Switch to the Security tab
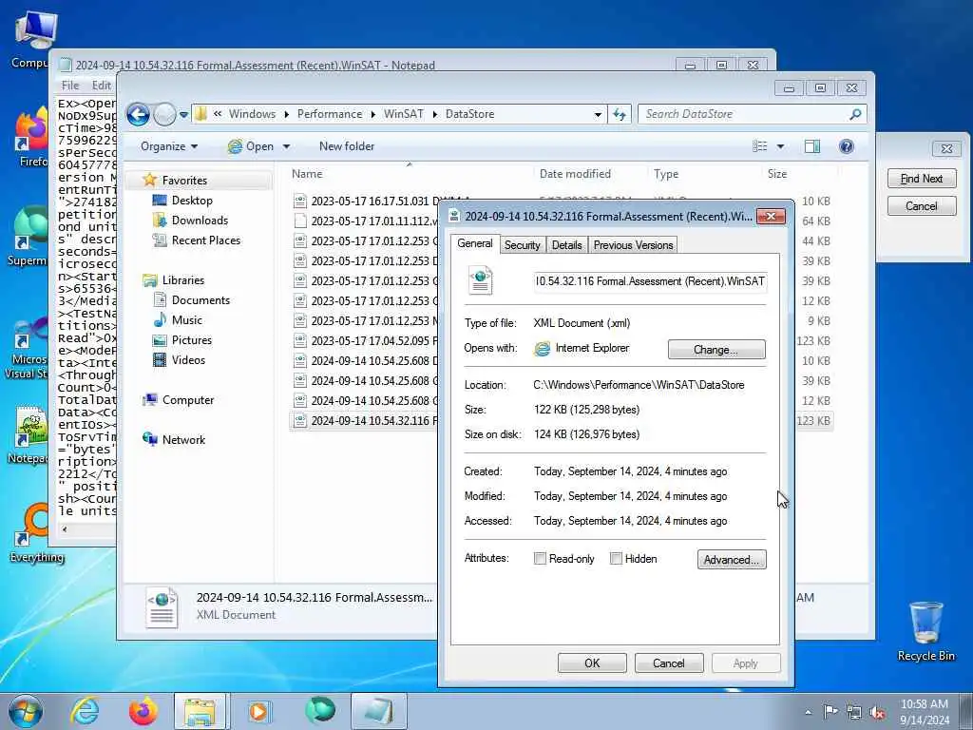This screenshot has height=730, width=973. coord(522,245)
